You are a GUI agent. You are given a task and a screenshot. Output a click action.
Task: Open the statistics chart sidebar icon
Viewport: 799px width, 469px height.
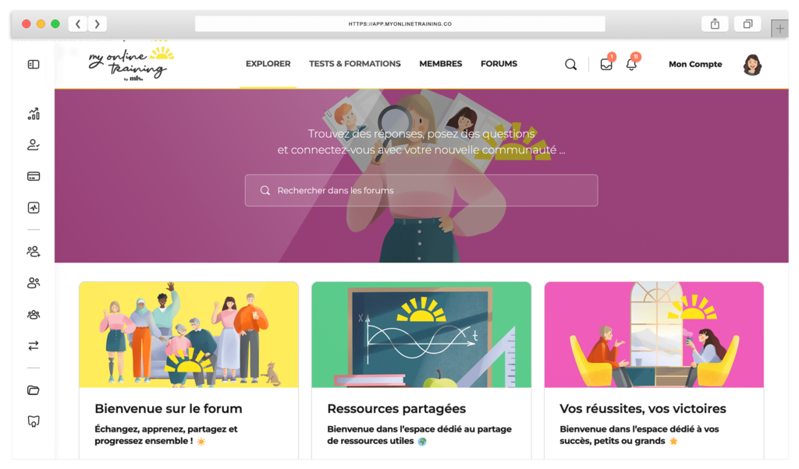click(34, 114)
